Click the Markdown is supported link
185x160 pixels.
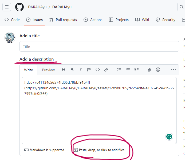point(44,150)
